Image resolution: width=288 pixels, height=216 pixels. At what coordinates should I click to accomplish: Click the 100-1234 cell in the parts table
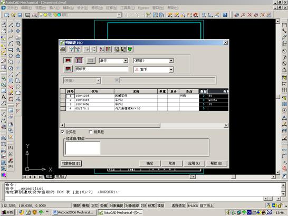coord(94,96)
